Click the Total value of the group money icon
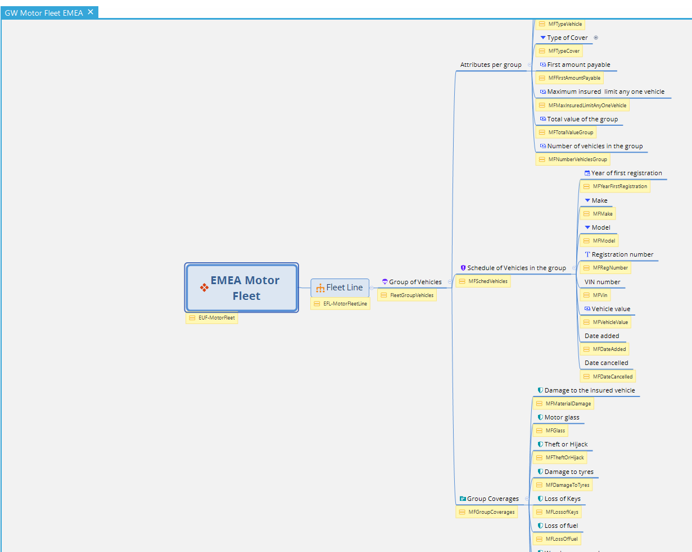The image size is (692, 552). pos(542,119)
